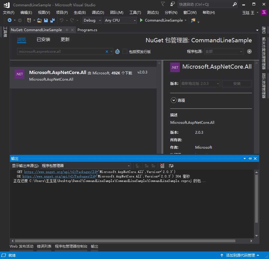Click the install package button
269x259 pixels.
coord(237,84)
